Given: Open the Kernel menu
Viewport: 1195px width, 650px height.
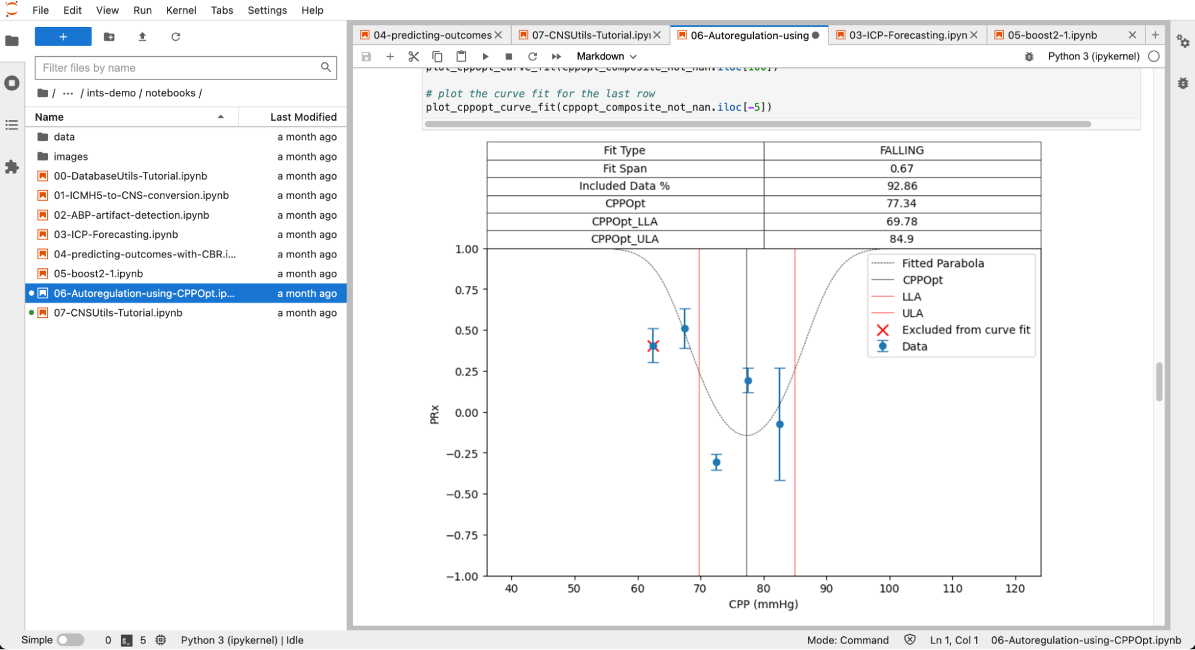Looking at the screenshot, I should 181,10.
